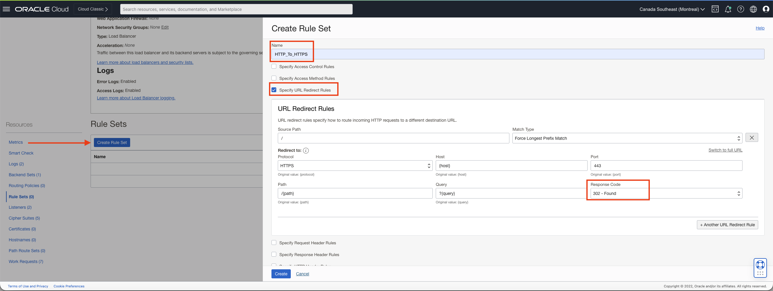Click the search resources input field
This screenshot has width=773, height=291.
point(236,9)
